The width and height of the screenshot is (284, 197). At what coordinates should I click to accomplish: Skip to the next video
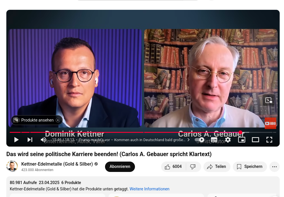(x=30, y=140)
